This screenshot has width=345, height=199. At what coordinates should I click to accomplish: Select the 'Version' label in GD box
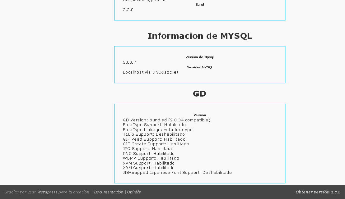coord(200,115)
